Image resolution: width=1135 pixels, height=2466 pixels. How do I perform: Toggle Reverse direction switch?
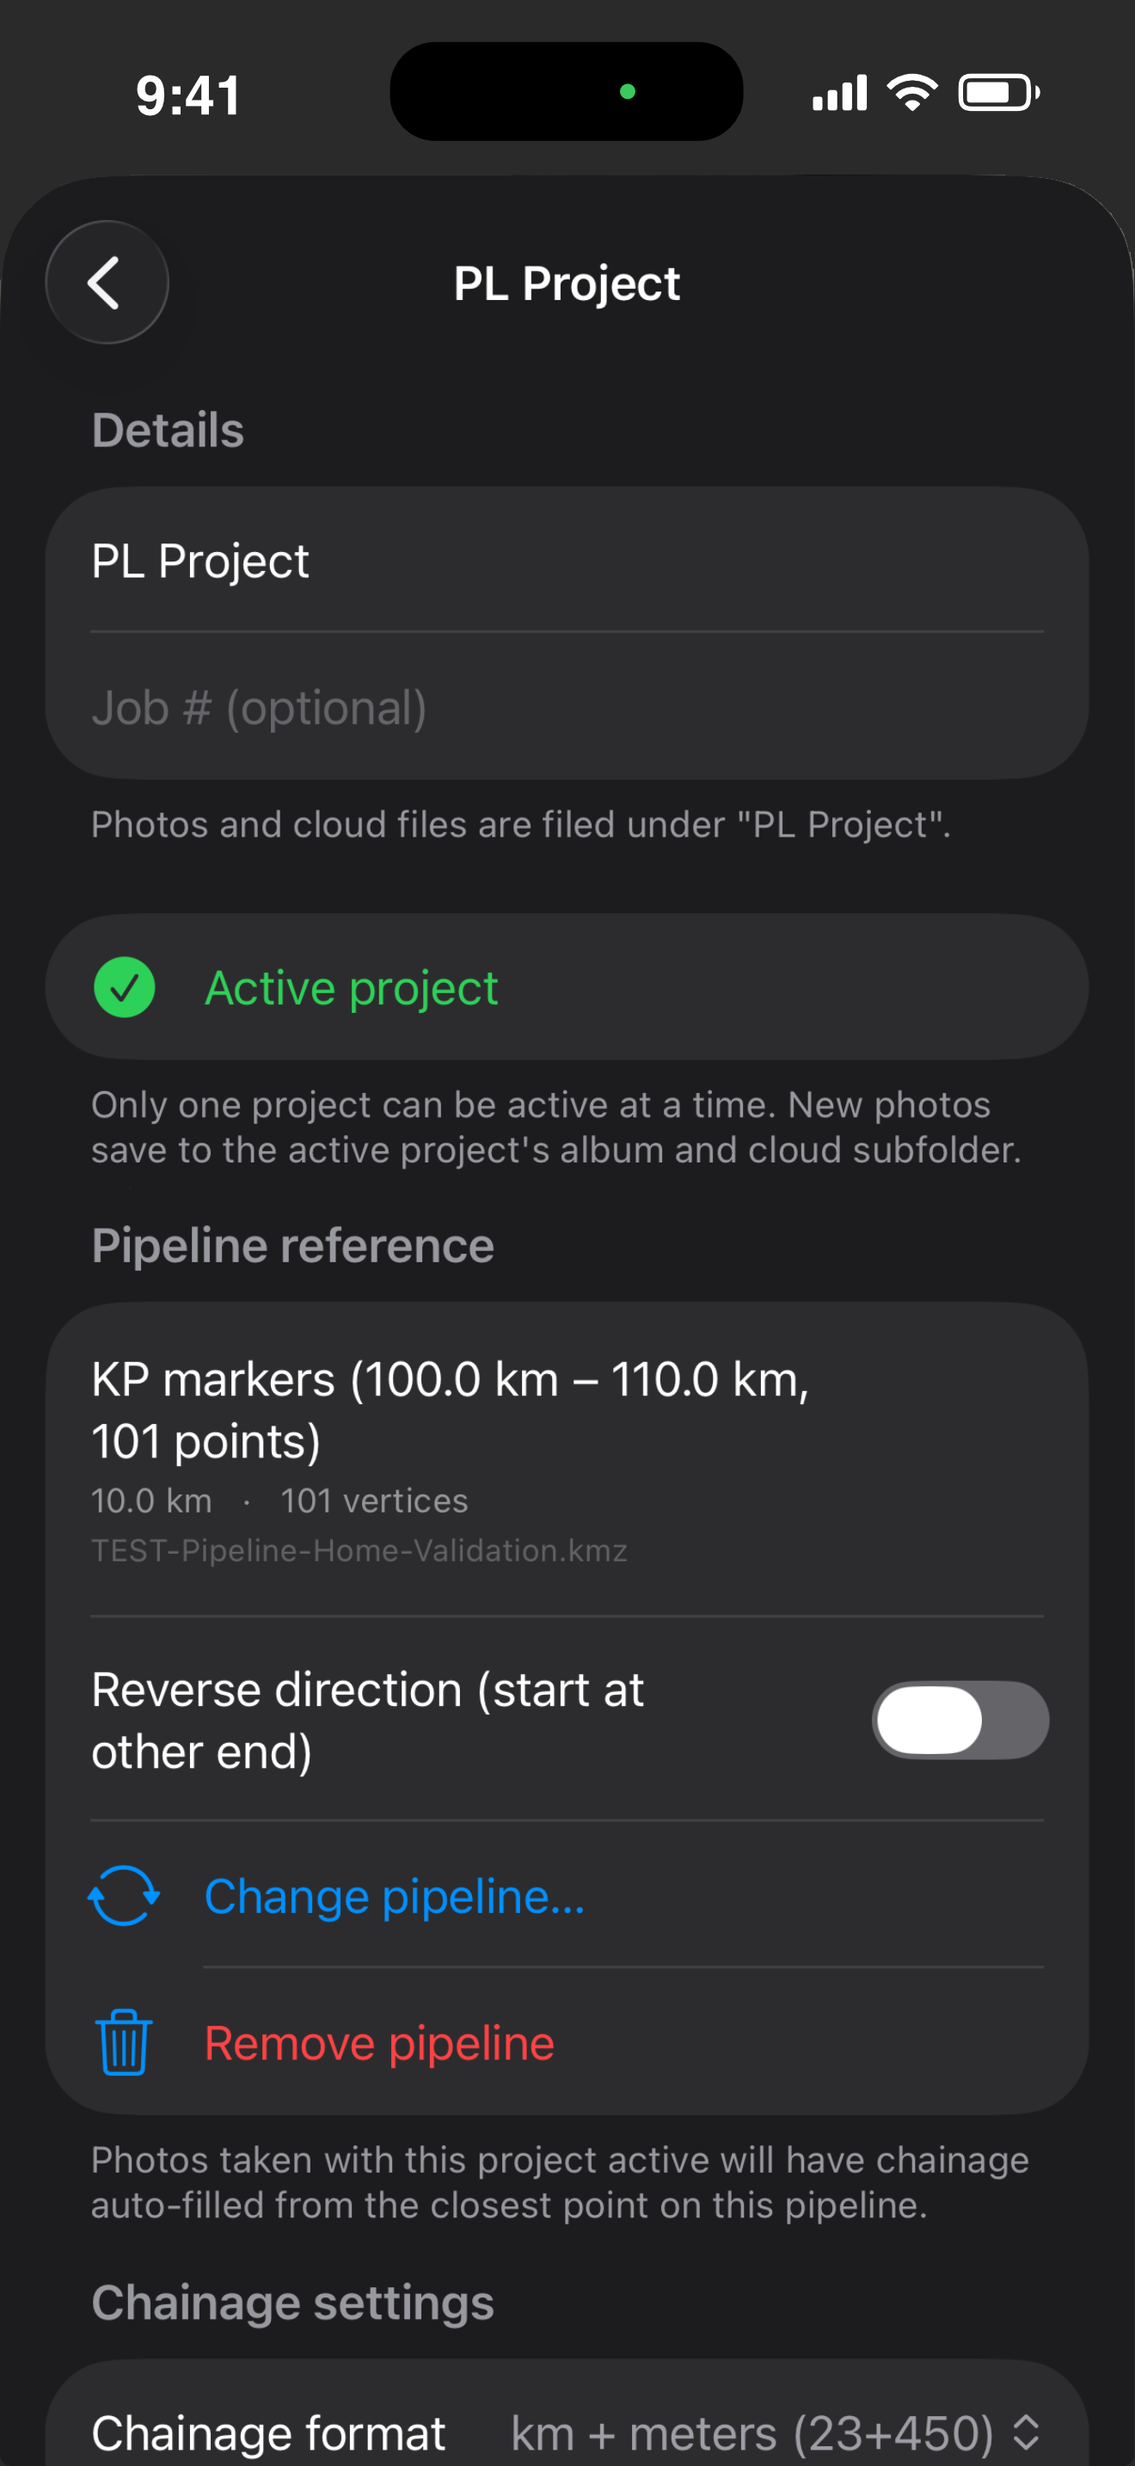pos(960,1721)
